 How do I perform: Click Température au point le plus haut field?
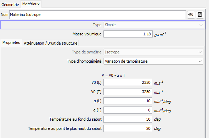(128, 128)
